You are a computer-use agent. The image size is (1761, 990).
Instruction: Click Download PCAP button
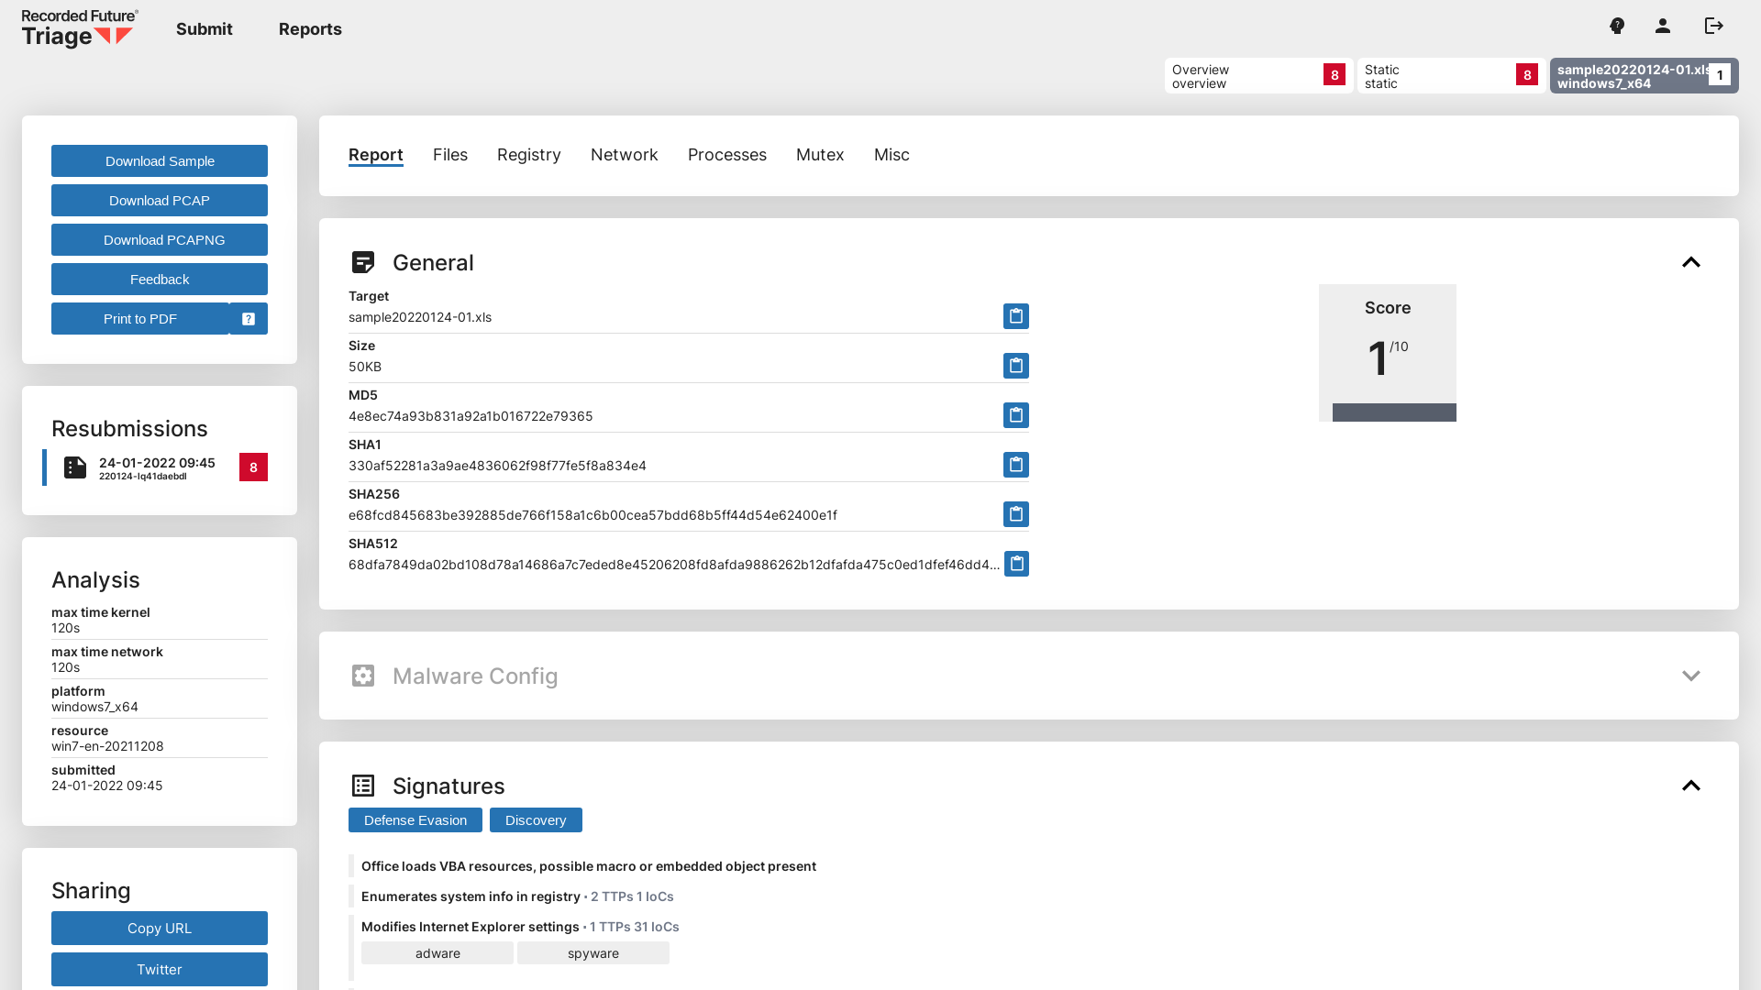coord(160,201)
